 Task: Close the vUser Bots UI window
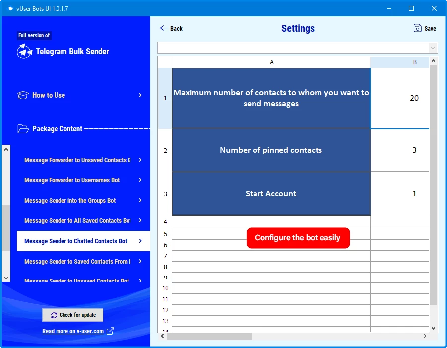pyautogui.click(x=434, y=8)
